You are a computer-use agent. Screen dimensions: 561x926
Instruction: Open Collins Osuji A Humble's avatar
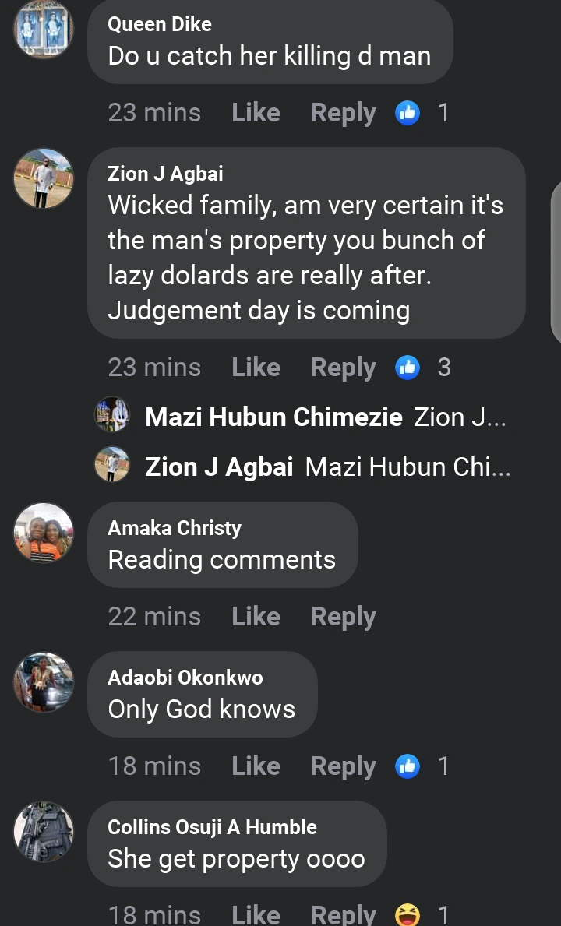click(x=44, y=832)
